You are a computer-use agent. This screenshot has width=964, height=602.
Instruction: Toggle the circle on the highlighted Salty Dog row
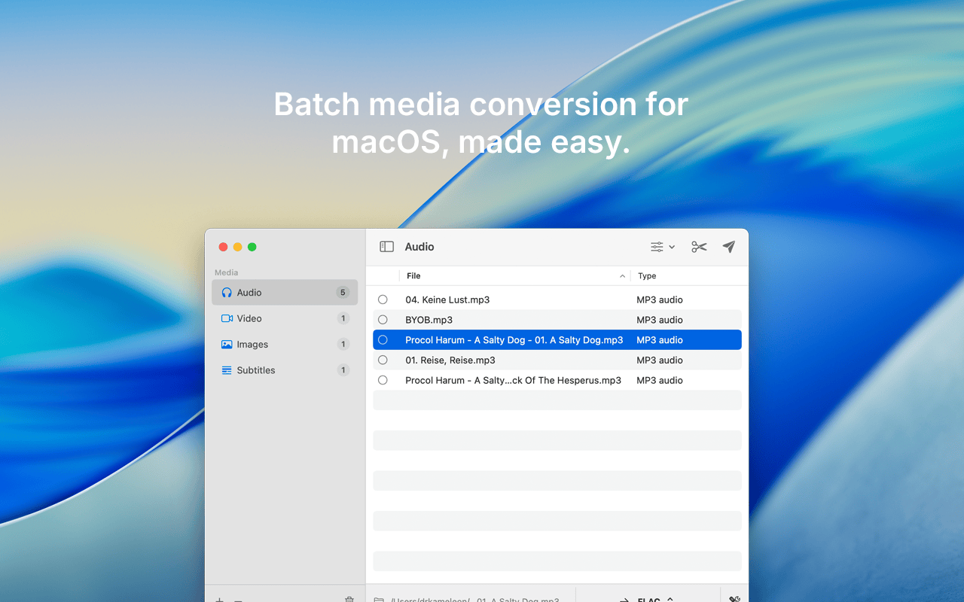383,340
